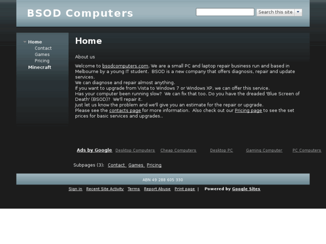Open the search options dropdown arrow

298,12
